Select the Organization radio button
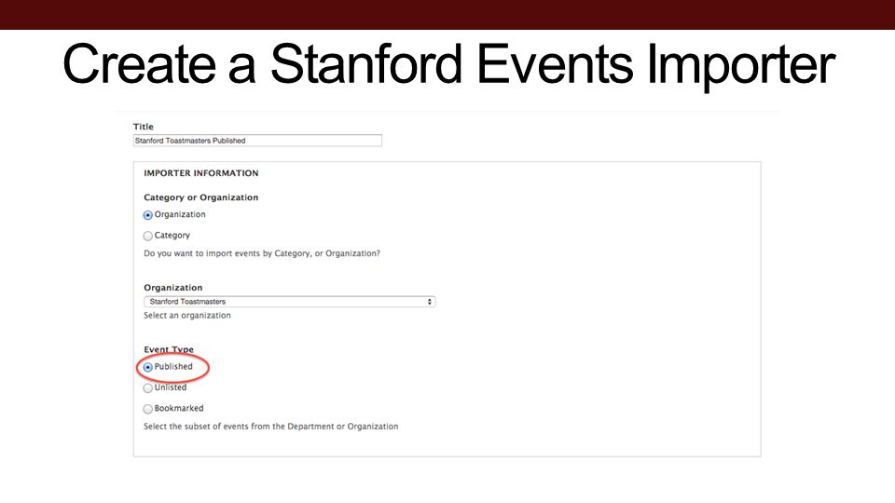 click(148, 215)
